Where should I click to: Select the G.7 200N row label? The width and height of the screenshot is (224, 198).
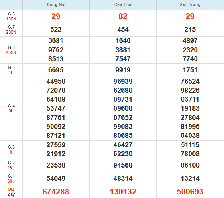point(11,30)
